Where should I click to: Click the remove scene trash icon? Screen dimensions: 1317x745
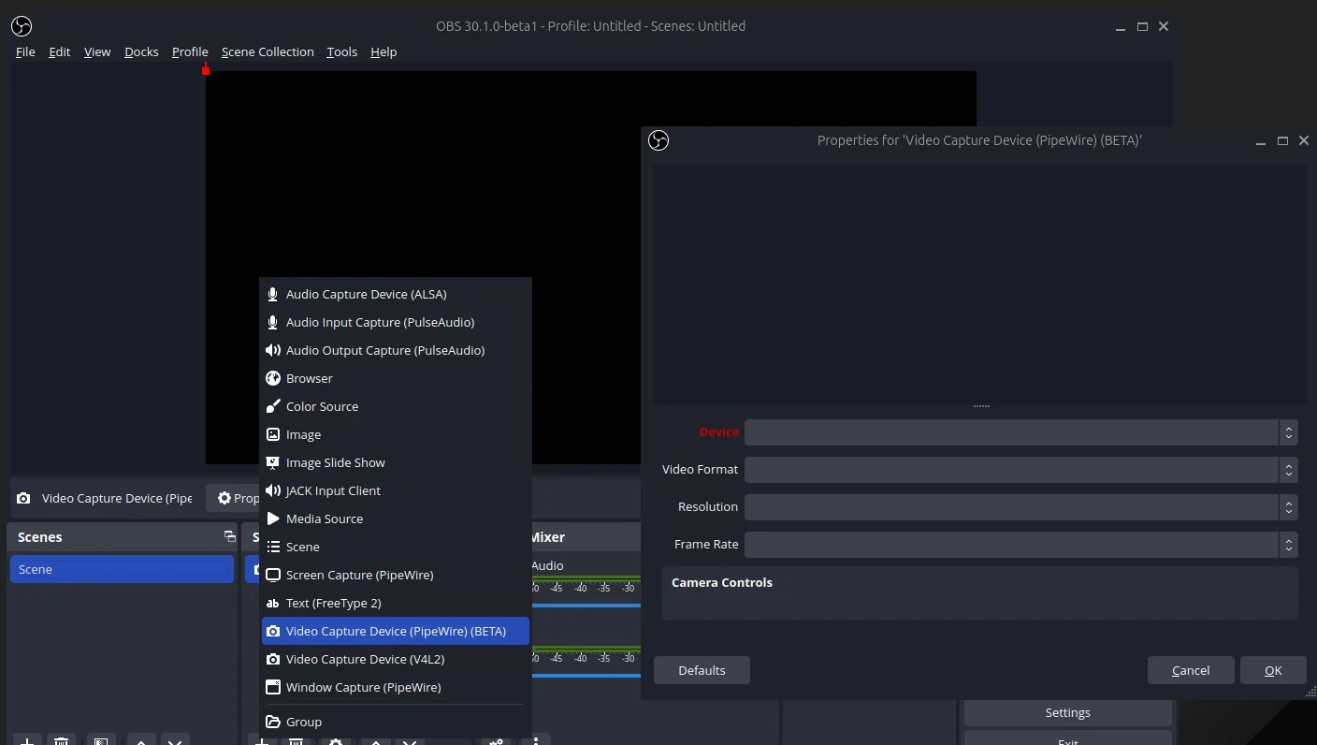click(x=62, y=740)
